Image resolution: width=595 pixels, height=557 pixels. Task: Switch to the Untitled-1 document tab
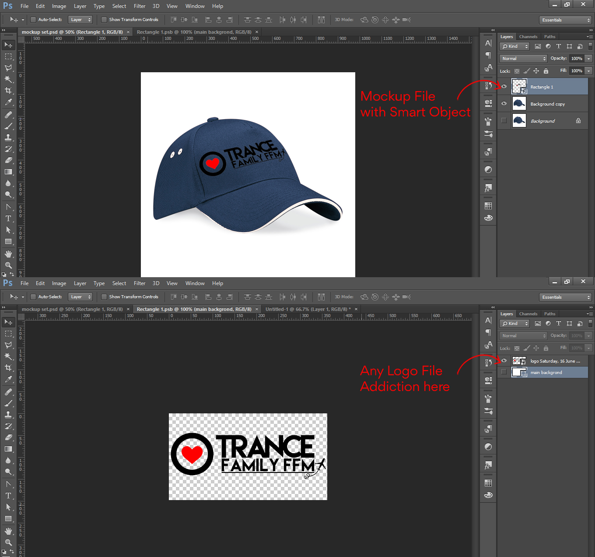[308, 309]
